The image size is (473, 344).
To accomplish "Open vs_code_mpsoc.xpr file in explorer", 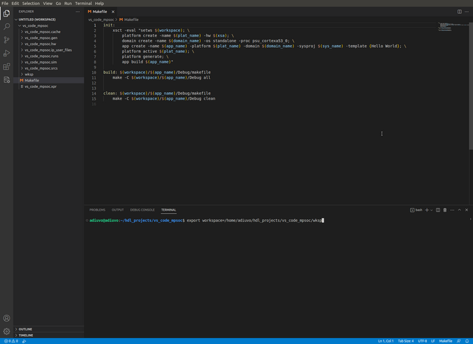I will point(40,86).
